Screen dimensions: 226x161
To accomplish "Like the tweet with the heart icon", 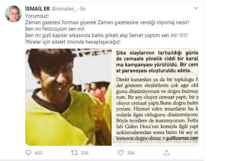I will coord(120,152).
